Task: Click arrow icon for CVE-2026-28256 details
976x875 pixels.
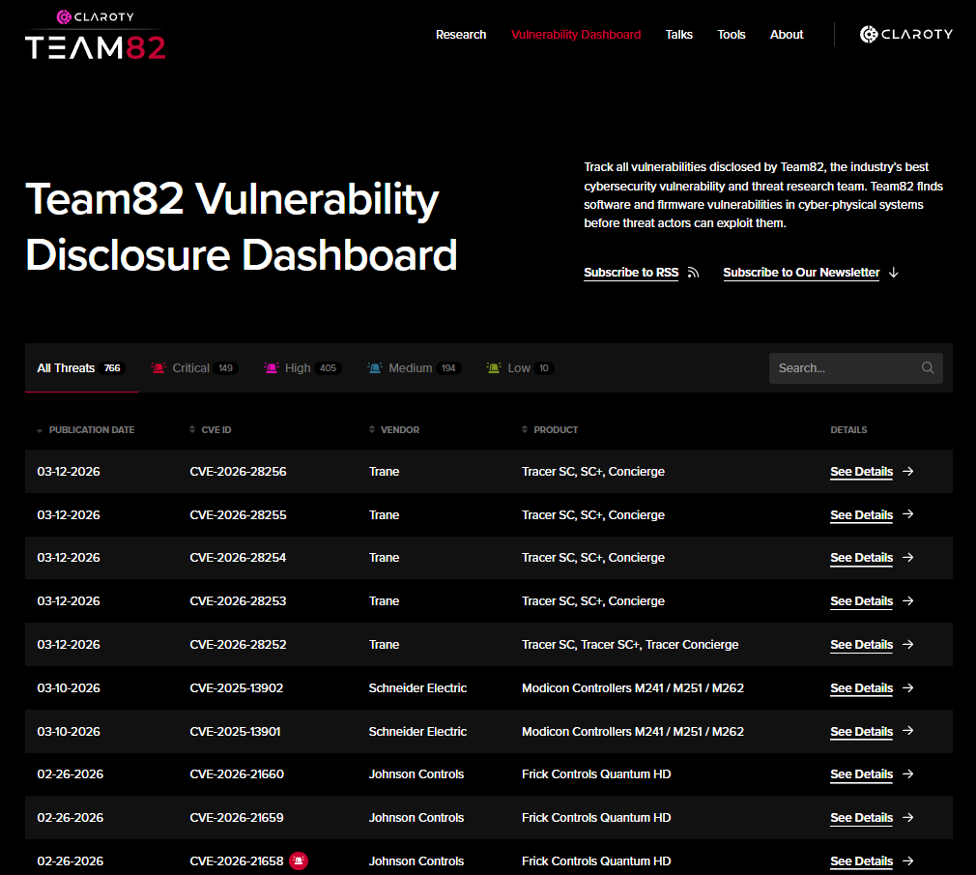Action: [908, 472]
